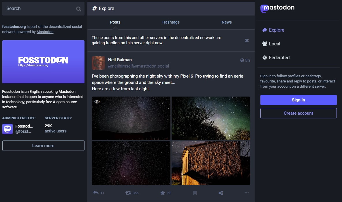Open Neil Gaiman's avatar
The width and height of the screenshot is (342, 202).
pos(99,63)
